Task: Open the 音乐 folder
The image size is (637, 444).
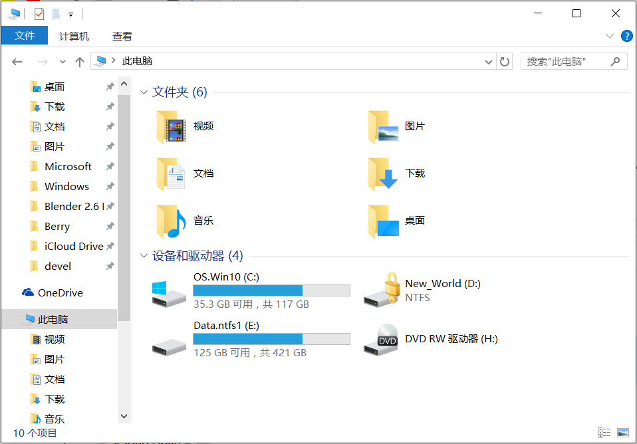Action: [x=202, y=219]
